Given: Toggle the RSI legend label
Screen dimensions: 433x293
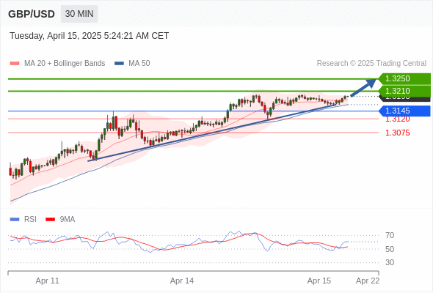Looking at the screenshot, I should click(30, 220).
